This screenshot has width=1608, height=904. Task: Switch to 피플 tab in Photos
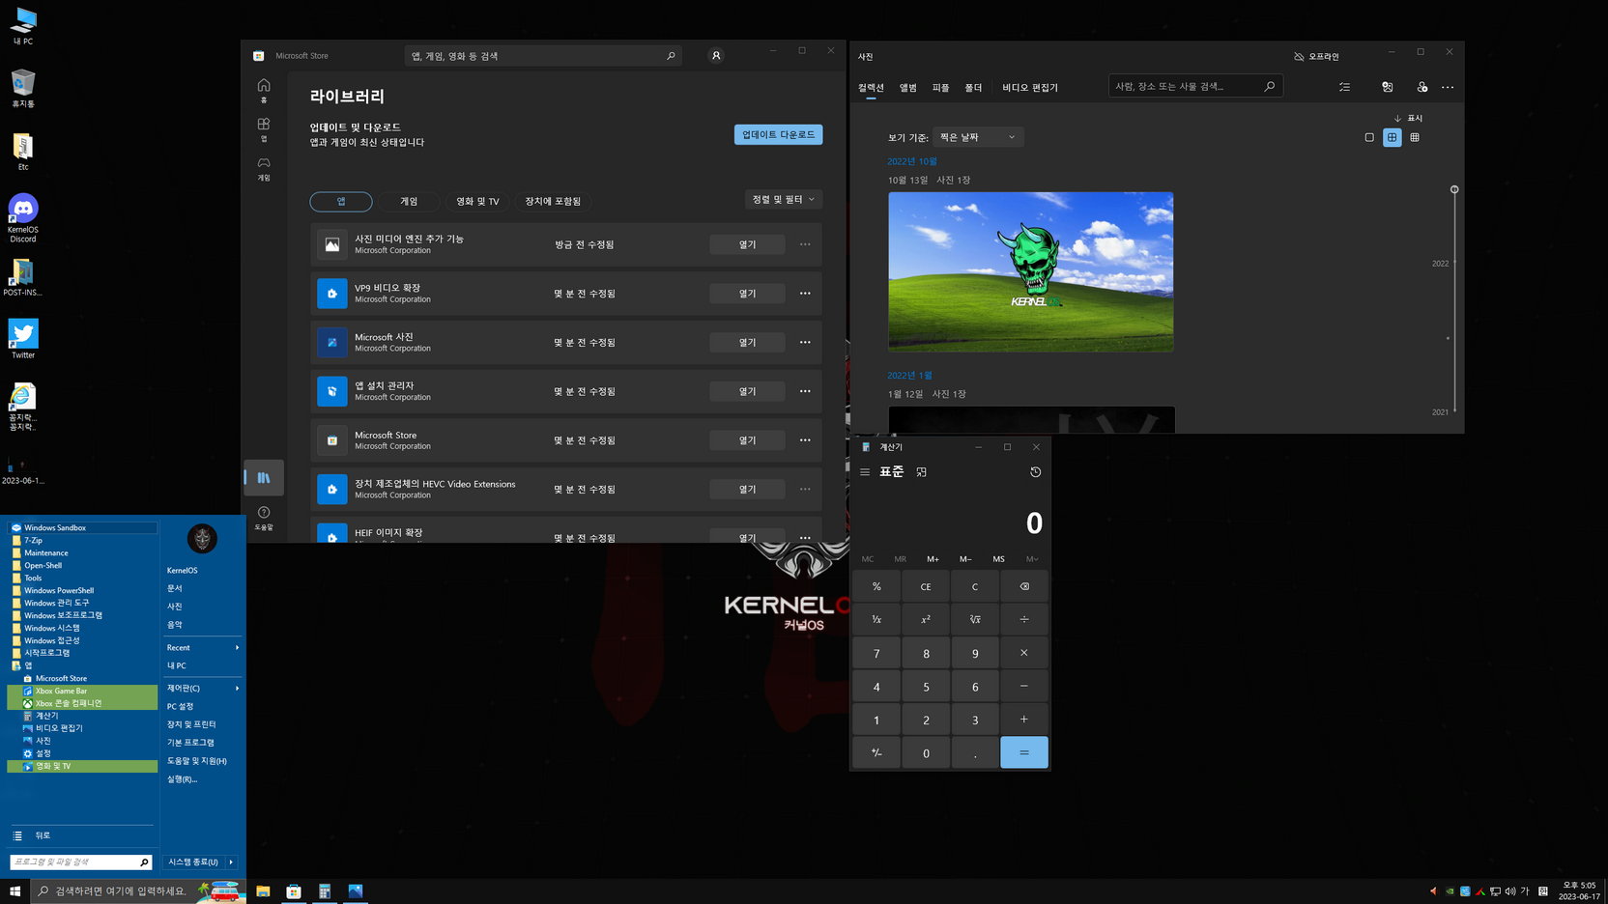pos(940,88)
